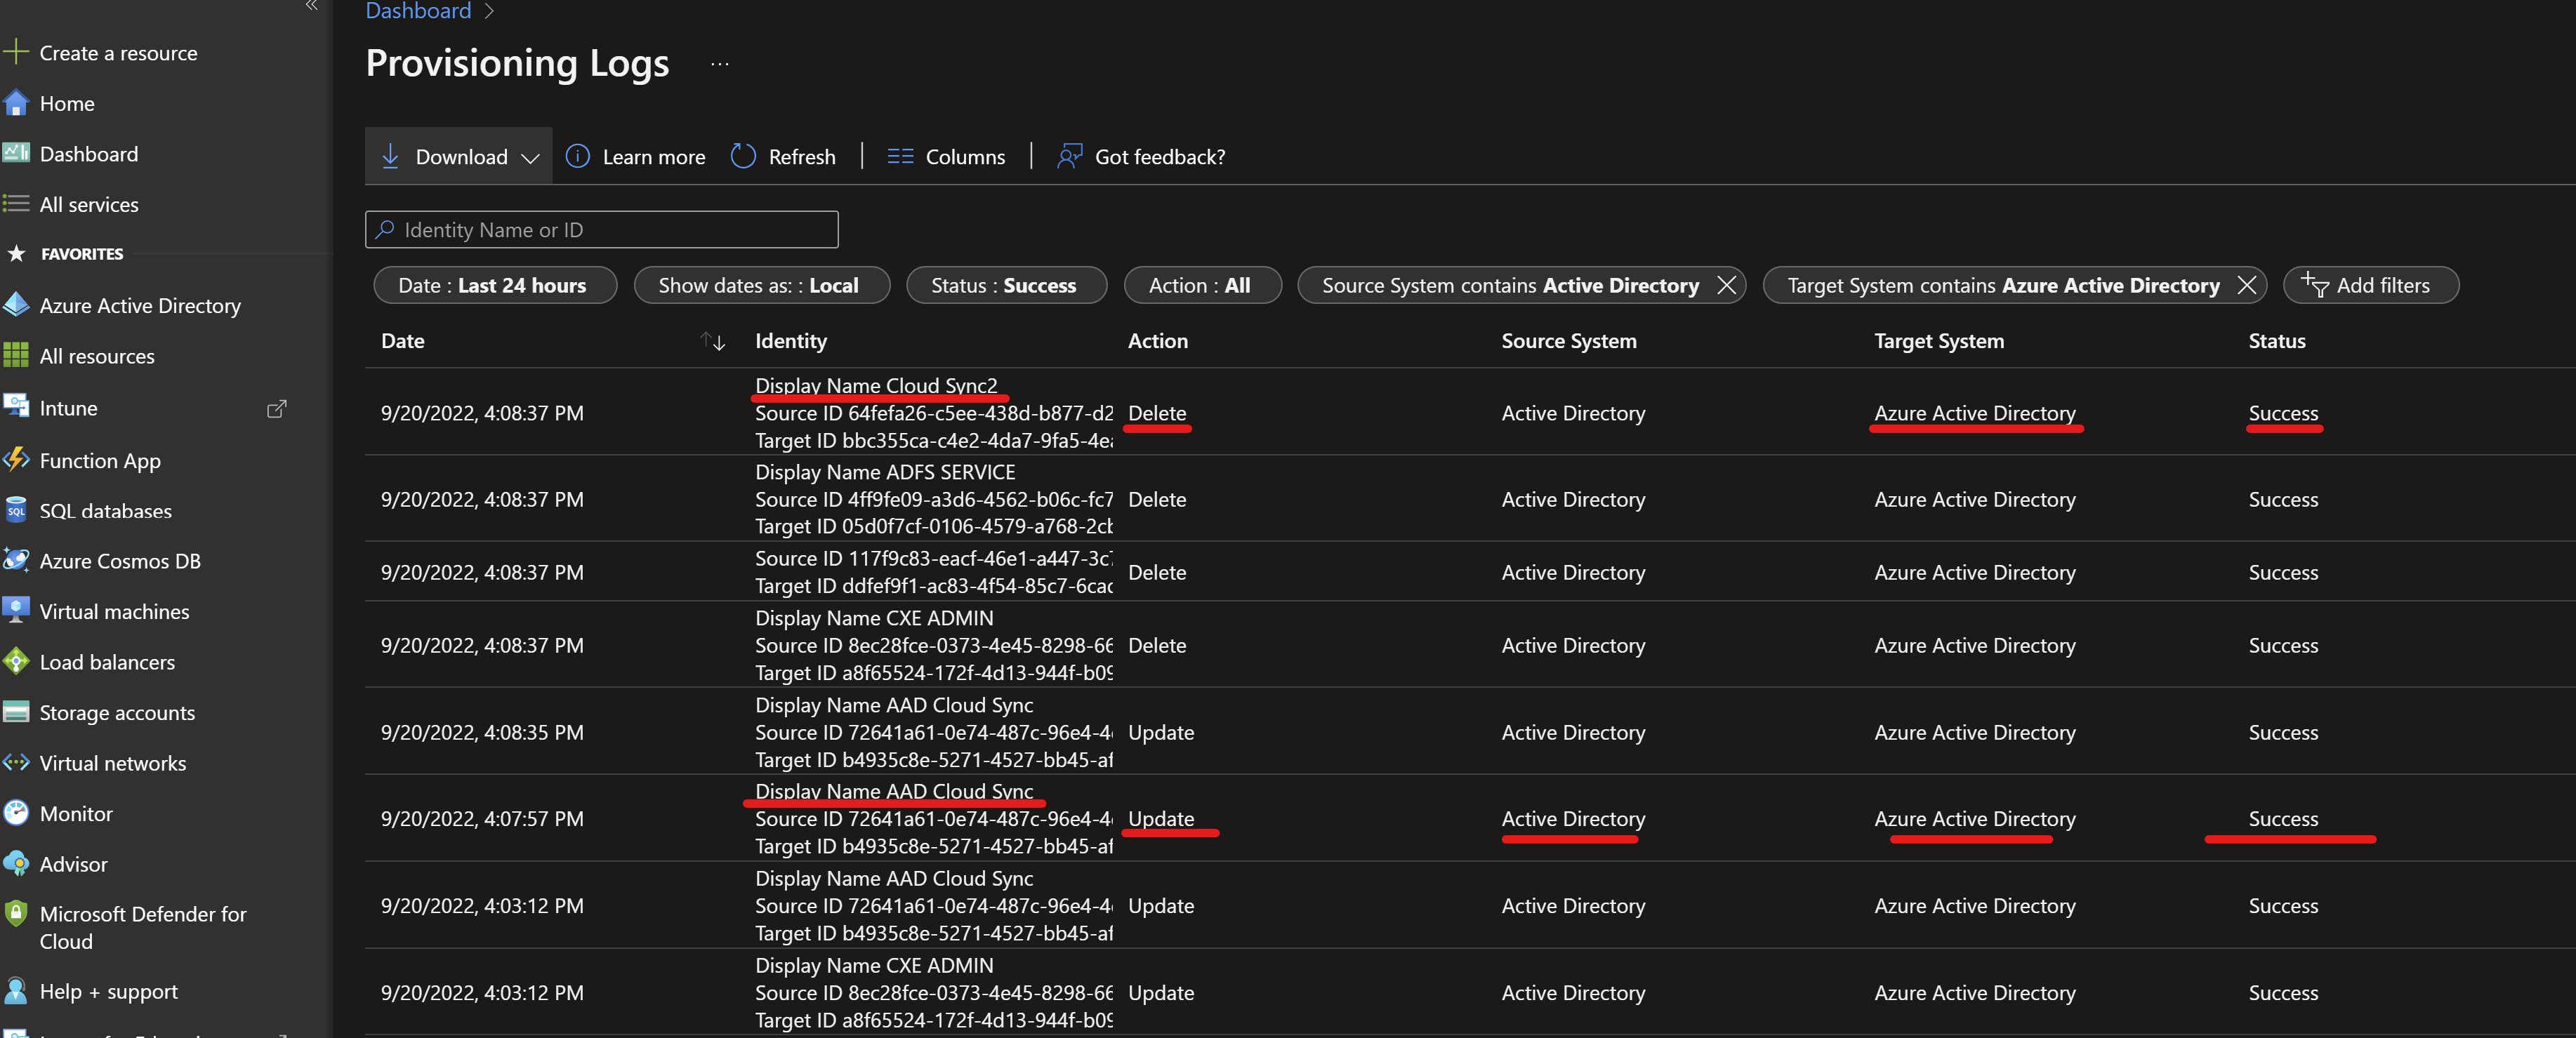
Task: Open the Status Success filter
Action: (x=1004, y=285)
